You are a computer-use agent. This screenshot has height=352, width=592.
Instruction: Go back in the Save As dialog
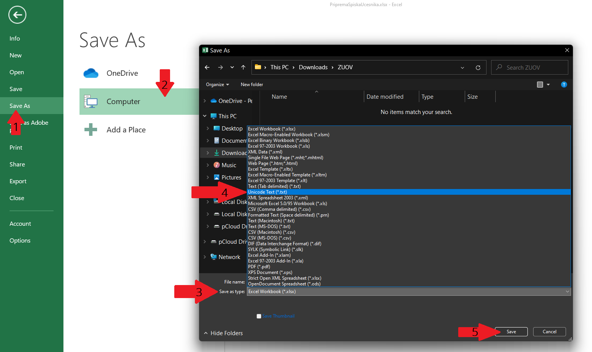click(207, 67)
